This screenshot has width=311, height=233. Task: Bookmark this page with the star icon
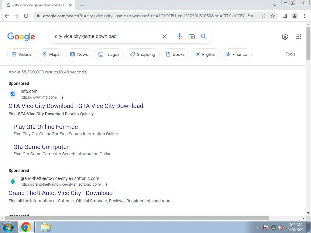273,16
